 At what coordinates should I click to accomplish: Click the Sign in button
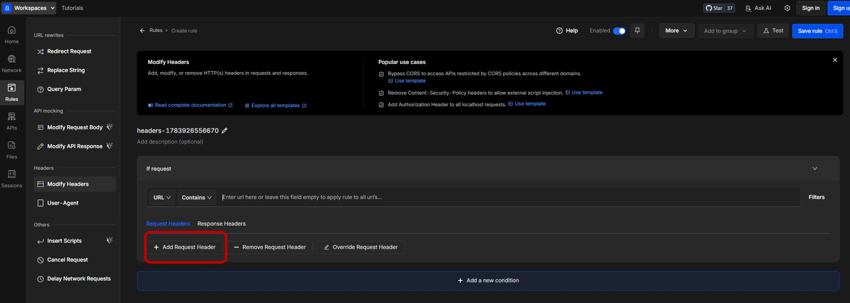coord(811,8)
